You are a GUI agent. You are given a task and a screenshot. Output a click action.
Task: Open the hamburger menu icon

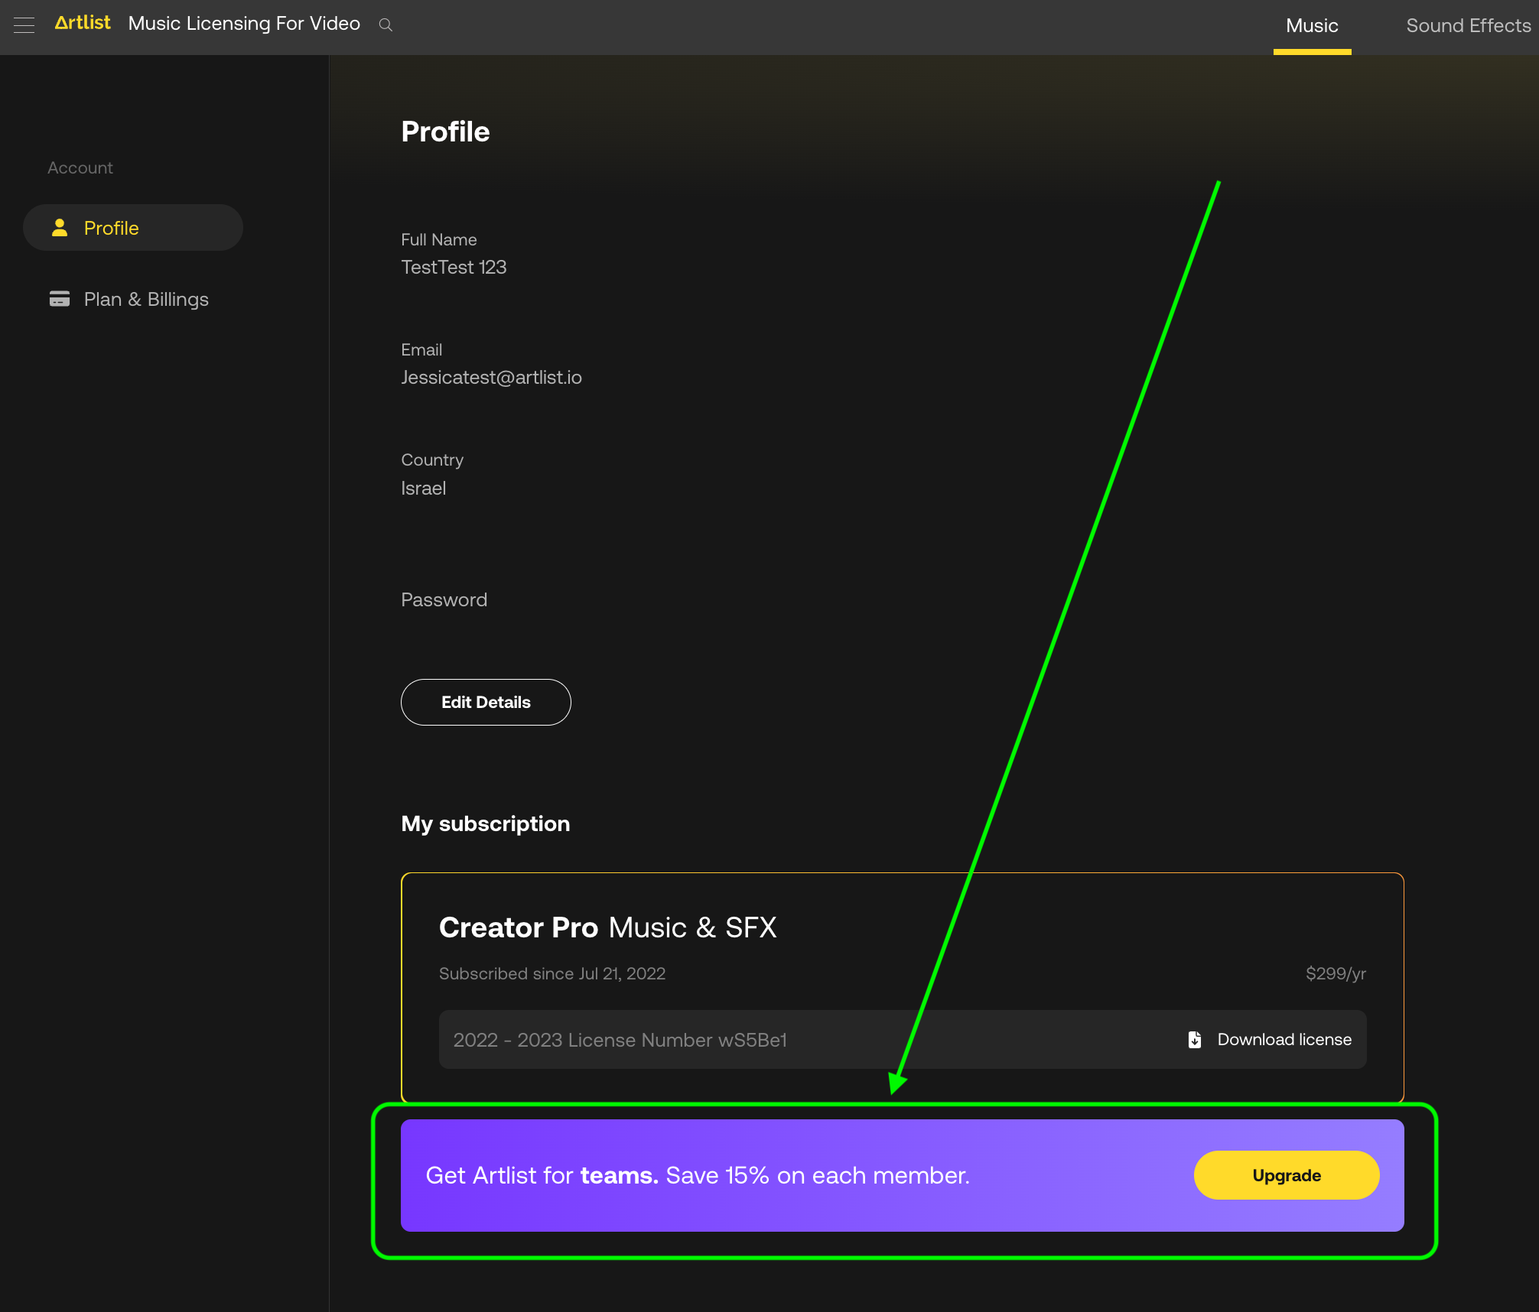[24, 25]
